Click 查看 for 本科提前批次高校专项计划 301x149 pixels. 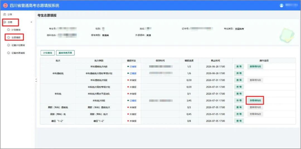239,73
